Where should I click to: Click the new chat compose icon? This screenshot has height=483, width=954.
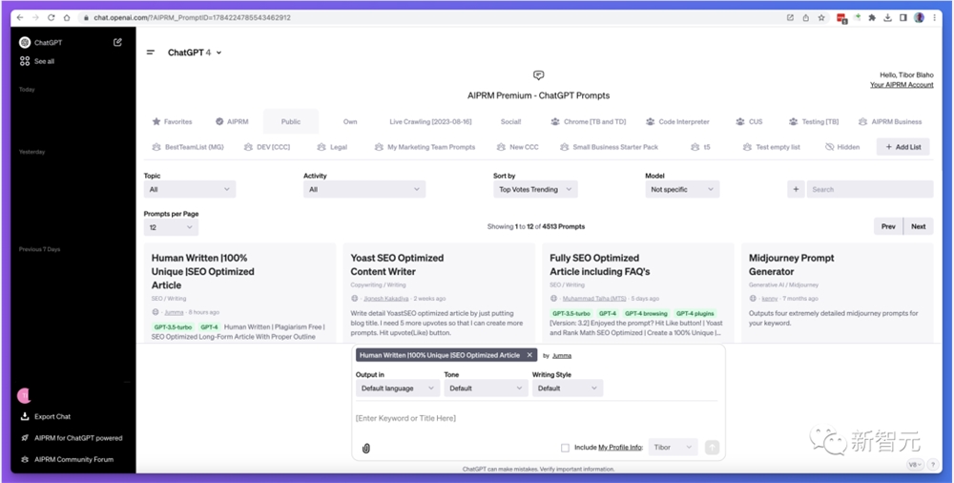tap(117, 42)
